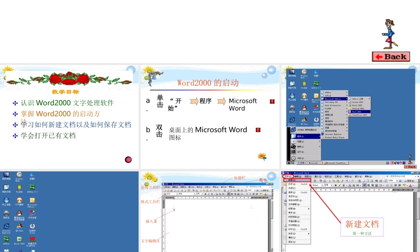
Task: Open the Word window parts slide with 标题栏 label
Action: click(210, 212)
